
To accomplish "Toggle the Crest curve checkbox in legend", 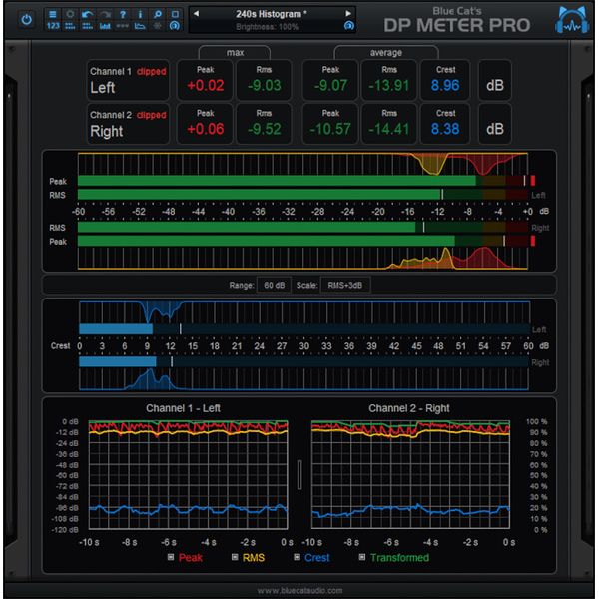I will [x=297, y=557].
